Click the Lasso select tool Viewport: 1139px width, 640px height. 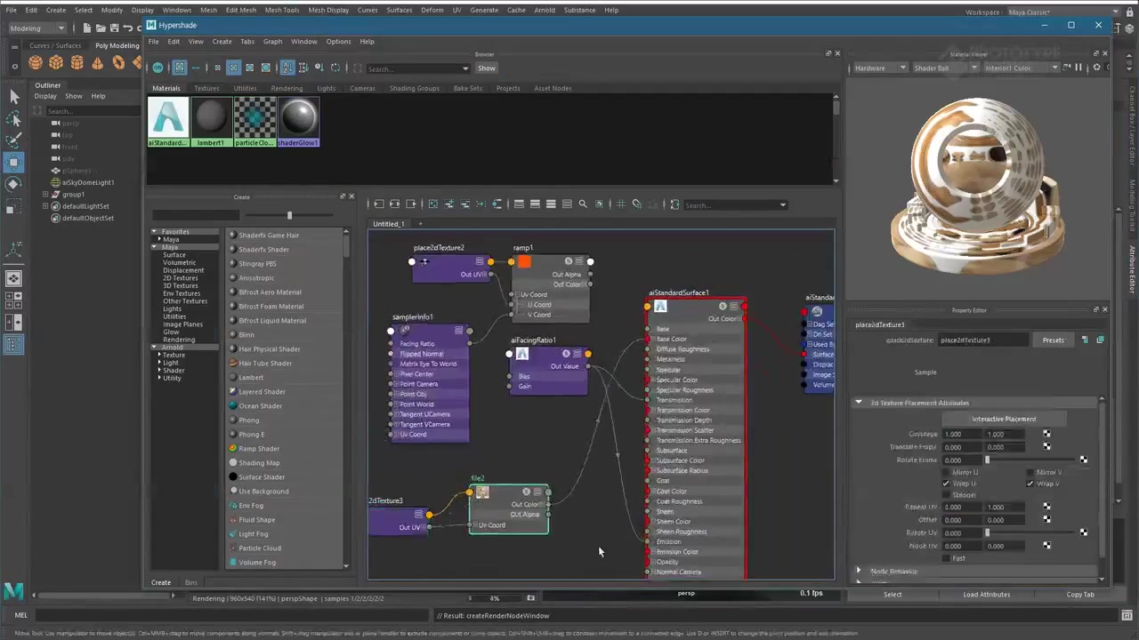13,118
